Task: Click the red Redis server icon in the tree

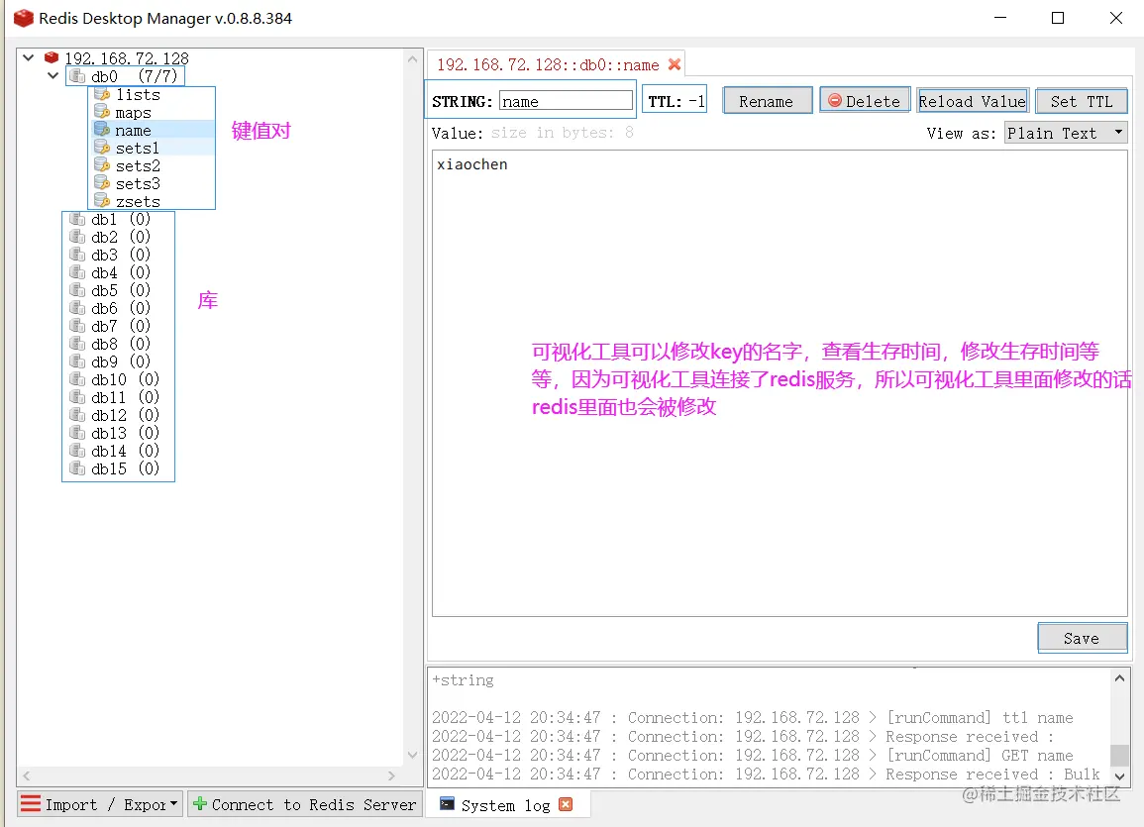Action: 52,57
